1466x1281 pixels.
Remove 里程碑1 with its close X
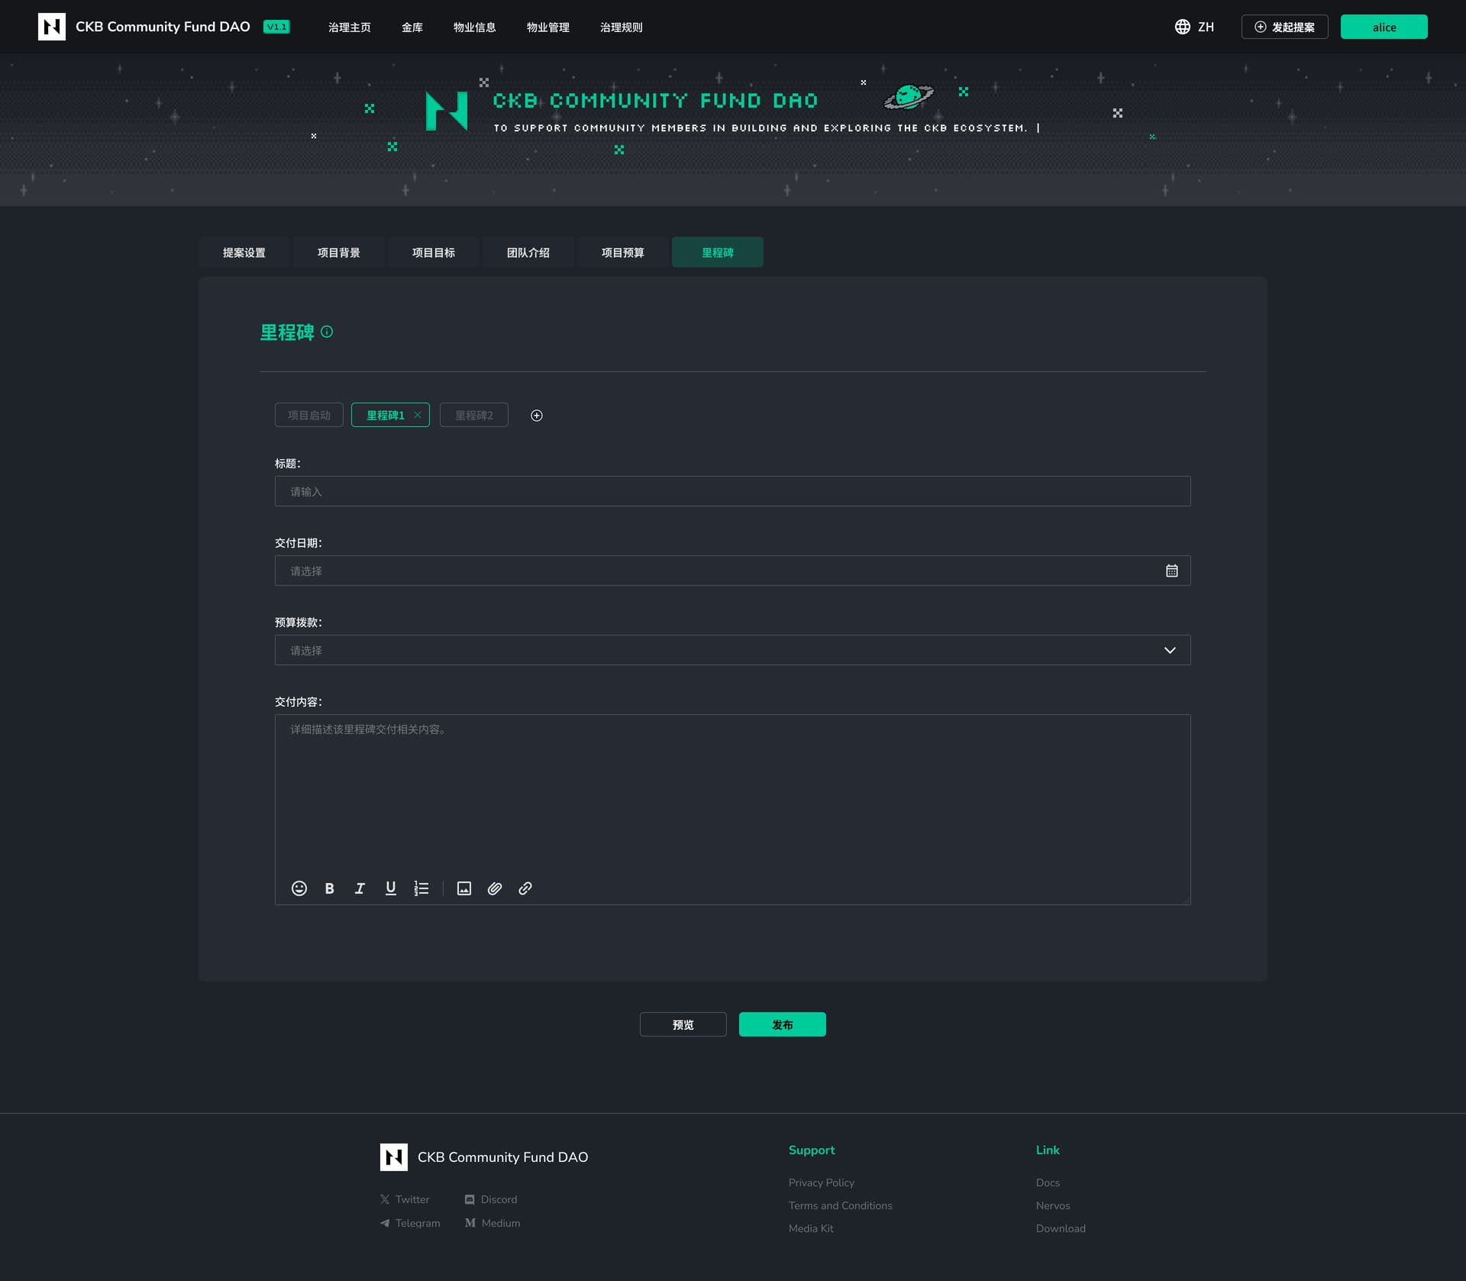pyautogui.click(x=418, y=415)
